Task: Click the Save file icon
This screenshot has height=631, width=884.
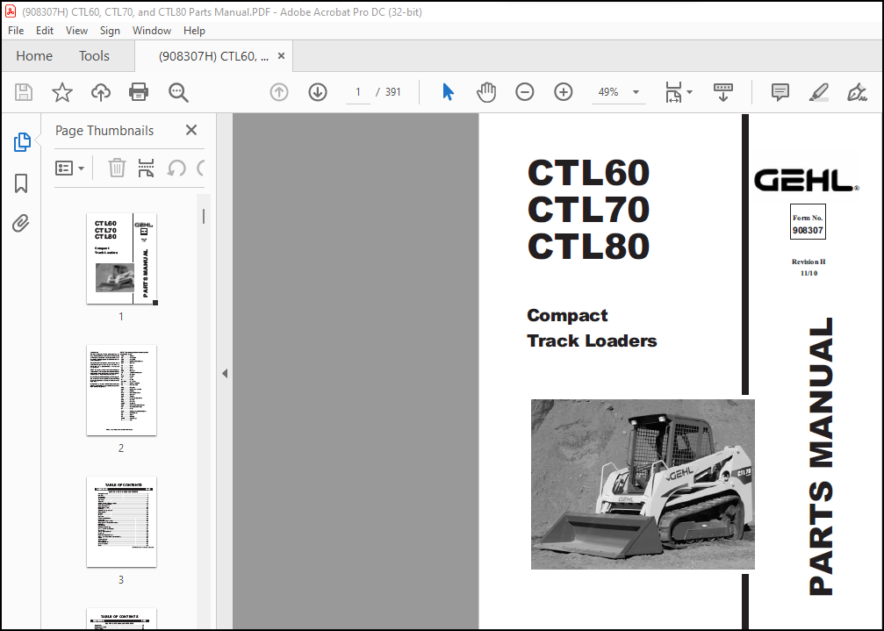Action: 24,92
